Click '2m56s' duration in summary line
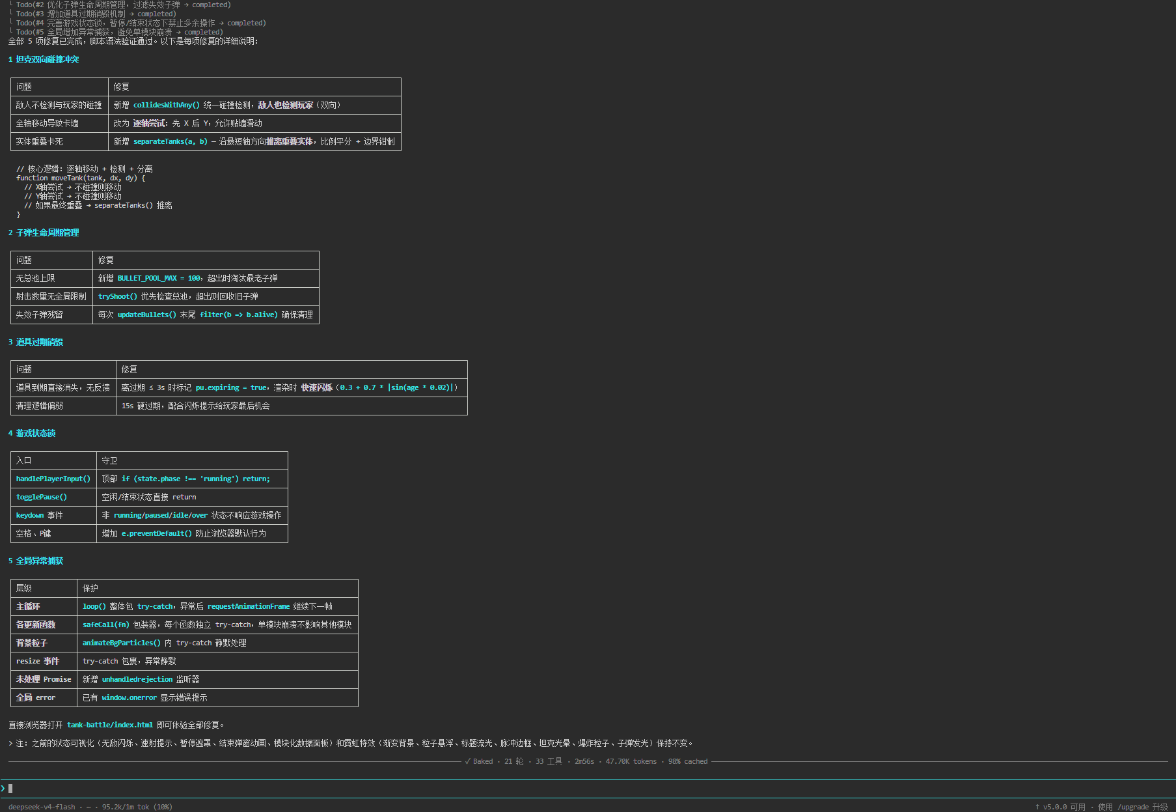The height and width of the screenshot is (812, 1176). (584, 761)
